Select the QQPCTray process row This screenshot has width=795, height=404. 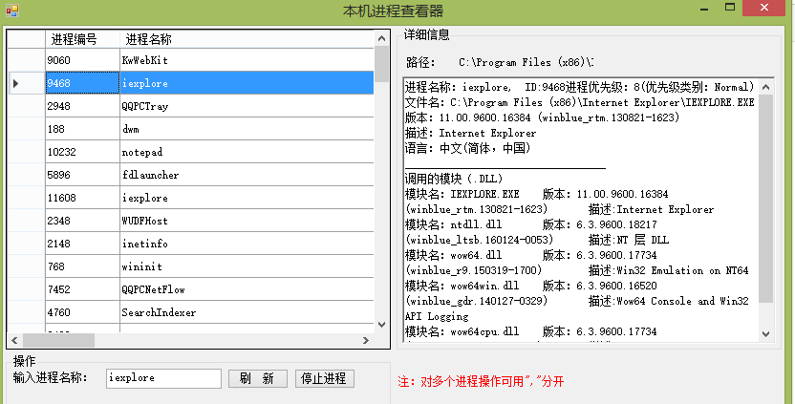pyautogui.click(x=247, y=106)
